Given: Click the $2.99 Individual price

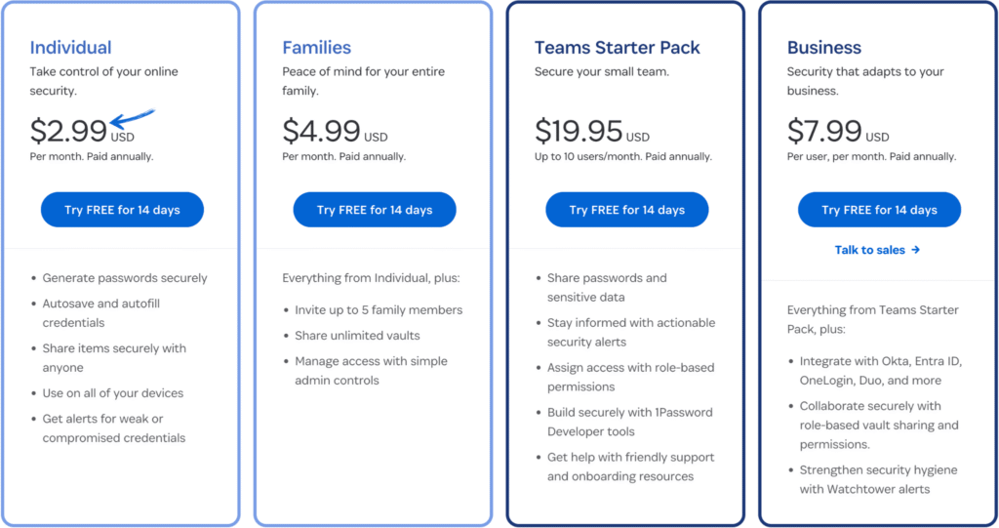Looking at the screenshot, I should (x=69, y=132).
